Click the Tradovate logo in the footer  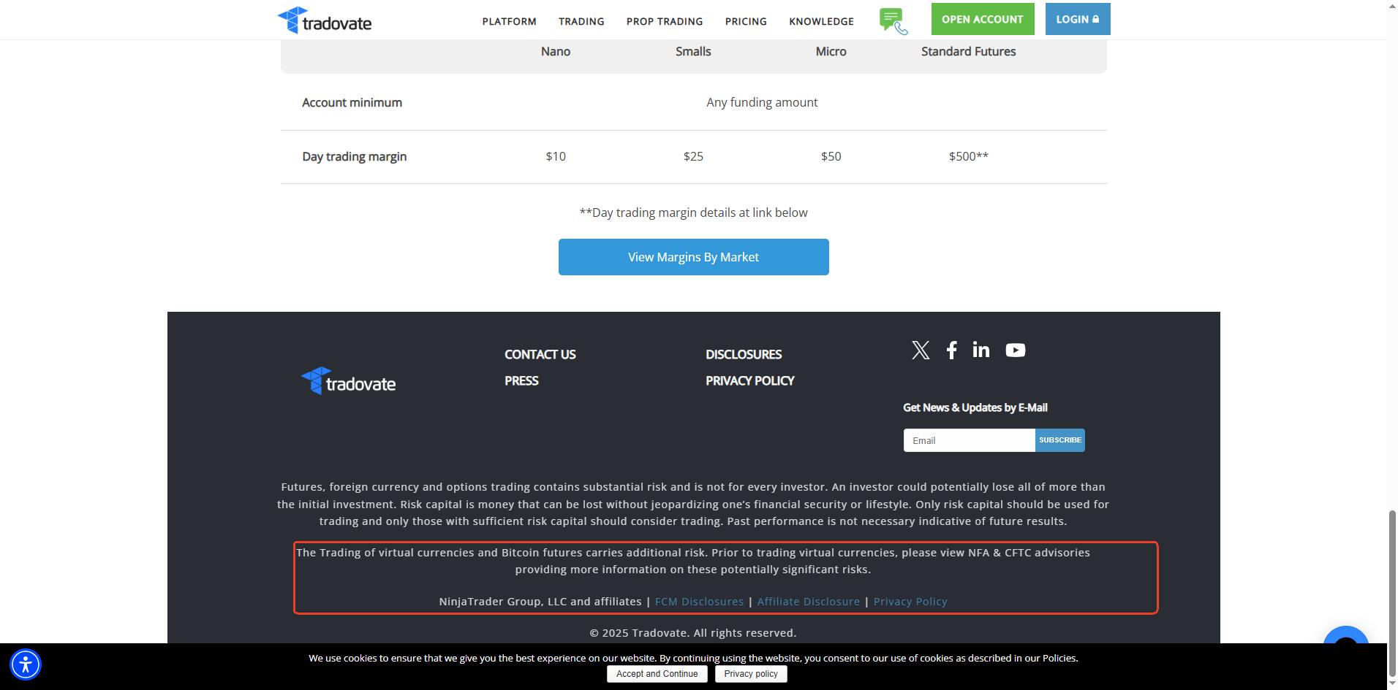(348, 381)
